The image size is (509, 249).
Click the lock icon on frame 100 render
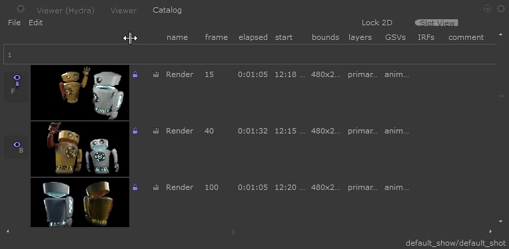pos(135,187)
